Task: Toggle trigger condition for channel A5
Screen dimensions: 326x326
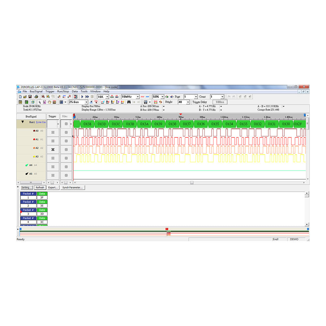Action: coord(53,175)
